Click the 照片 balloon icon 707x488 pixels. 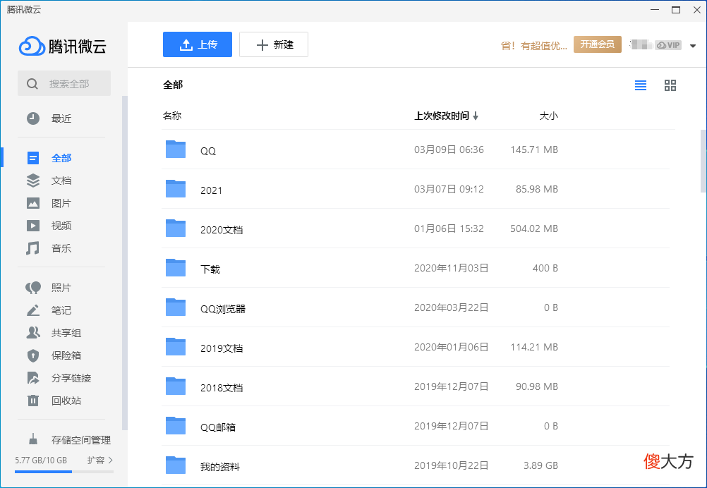[33, 288]
